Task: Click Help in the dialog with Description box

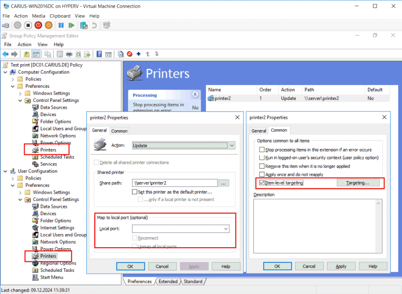Action: point(373,266)
